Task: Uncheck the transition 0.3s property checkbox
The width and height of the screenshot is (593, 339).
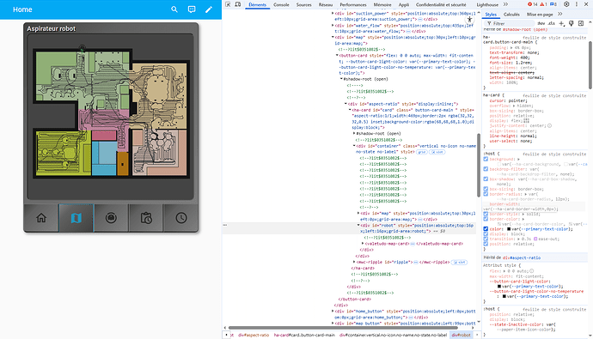Action: point(486,239)
